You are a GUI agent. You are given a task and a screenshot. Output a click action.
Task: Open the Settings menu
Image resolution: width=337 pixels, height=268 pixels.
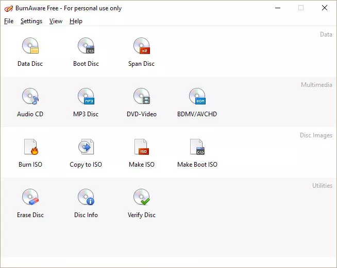(31, 21)
